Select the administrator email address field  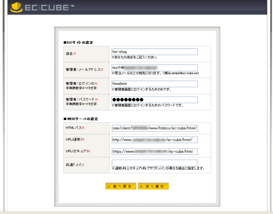pyautogui.click(x=155, y=68)
